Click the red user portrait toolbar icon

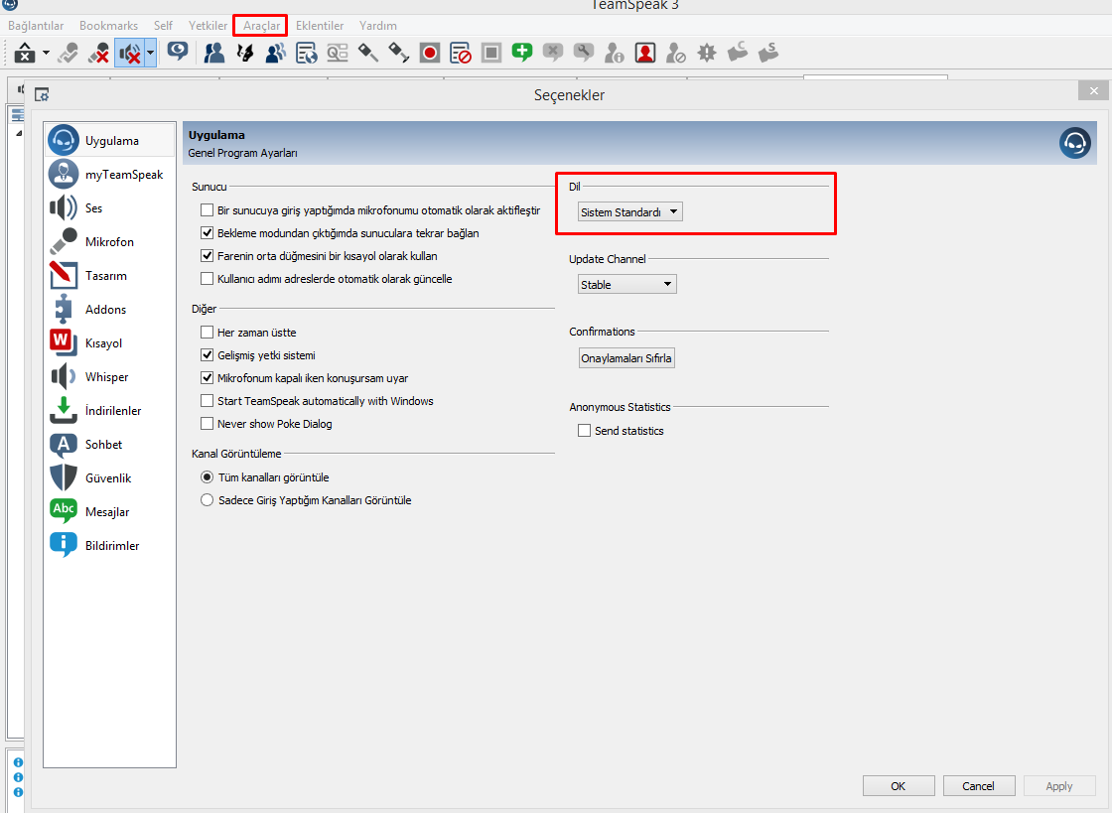[645, 54]
